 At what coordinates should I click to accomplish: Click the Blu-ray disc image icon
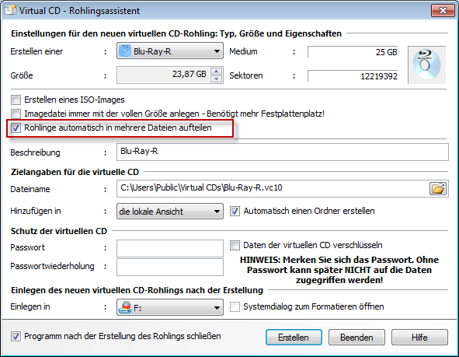pyautogui.click(x=427, y=65)
